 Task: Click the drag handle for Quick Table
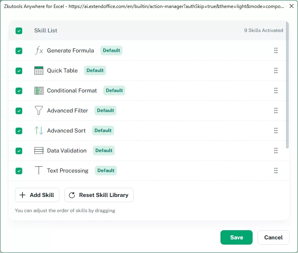276,70
